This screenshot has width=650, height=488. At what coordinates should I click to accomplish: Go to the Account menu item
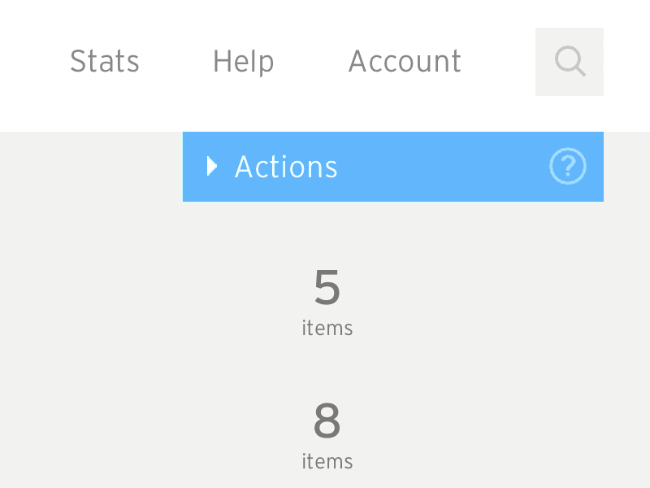(405, 62)
